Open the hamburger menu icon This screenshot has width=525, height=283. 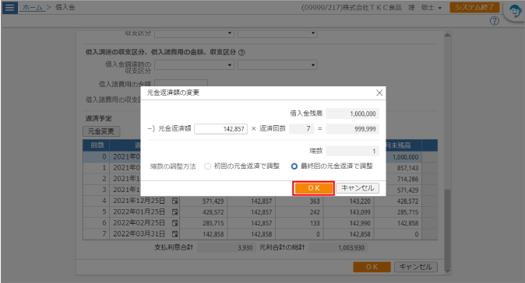tap(9, 7)
